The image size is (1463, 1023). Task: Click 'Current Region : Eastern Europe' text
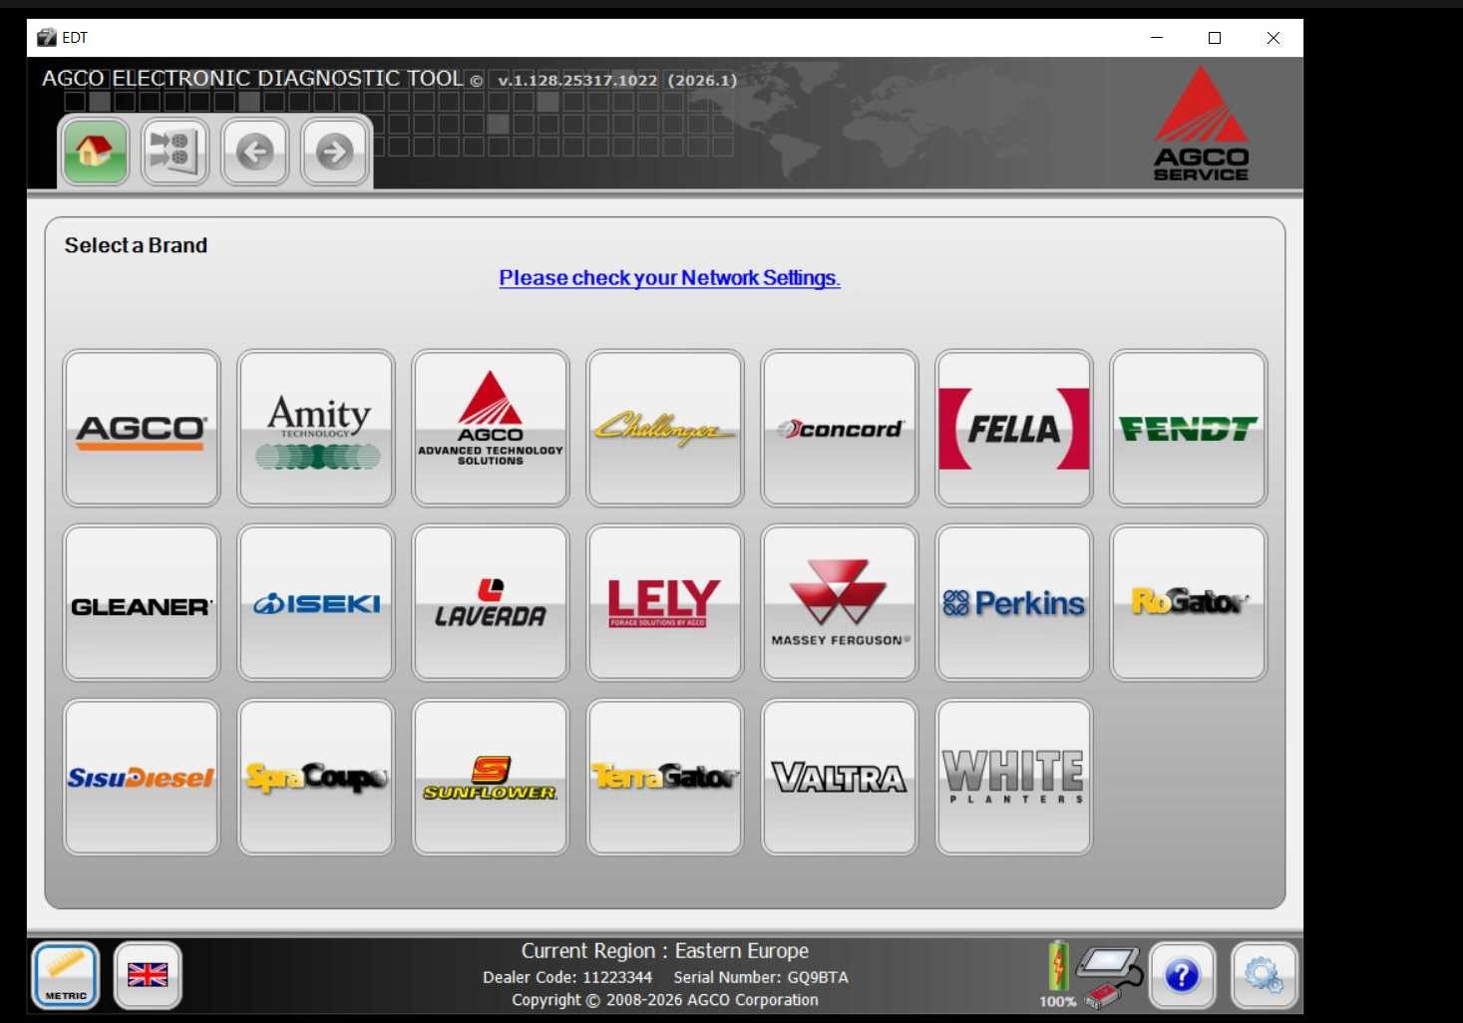click(665, 951)
